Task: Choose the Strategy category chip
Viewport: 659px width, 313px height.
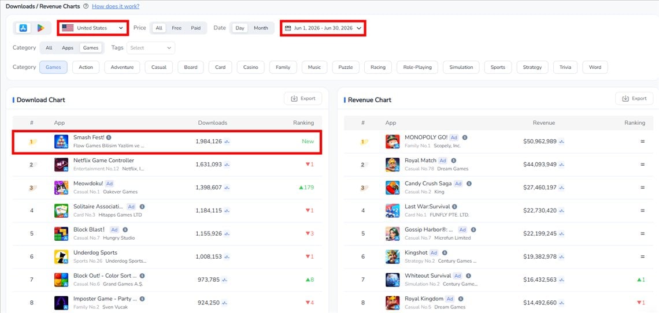Action: (x=532, y=67)
